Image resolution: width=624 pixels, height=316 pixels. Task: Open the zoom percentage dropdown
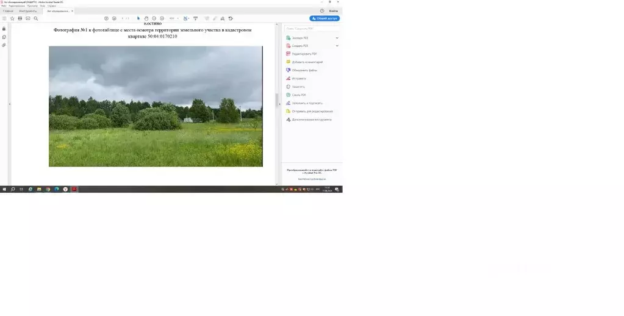tap(173, 18)
